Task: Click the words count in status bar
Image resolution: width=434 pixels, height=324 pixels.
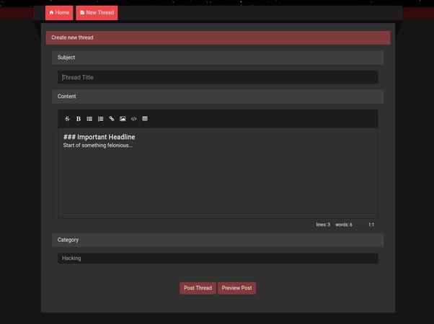Action: coord(344,225)
